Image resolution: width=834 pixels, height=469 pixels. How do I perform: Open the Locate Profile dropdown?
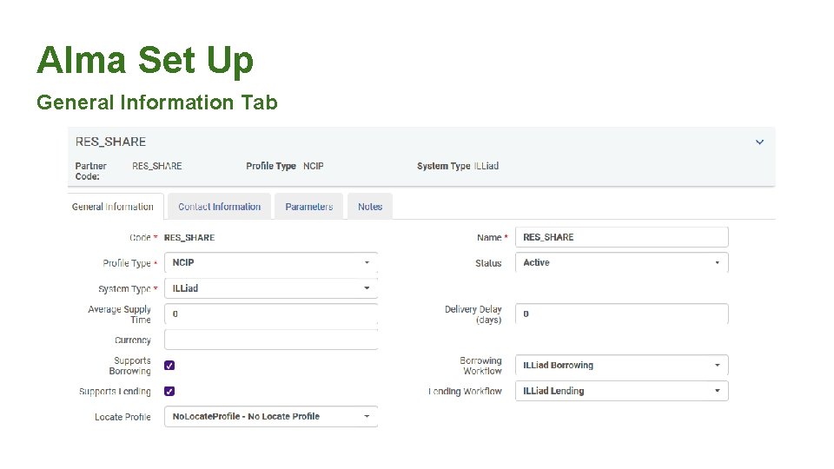(x=271, y=416)
